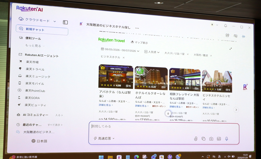Open the ホテルイルクオーレなんば photo
This screenshot has height=159, width=261.
click(x=151, y=78)
